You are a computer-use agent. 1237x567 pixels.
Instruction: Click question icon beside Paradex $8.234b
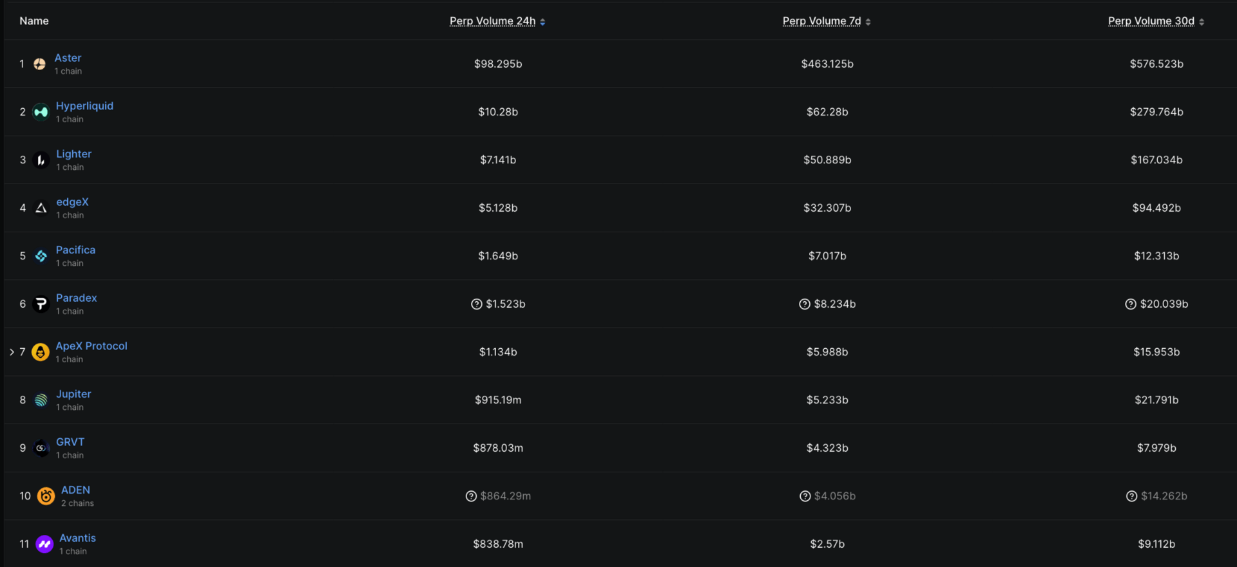click(x=805, y=304)
